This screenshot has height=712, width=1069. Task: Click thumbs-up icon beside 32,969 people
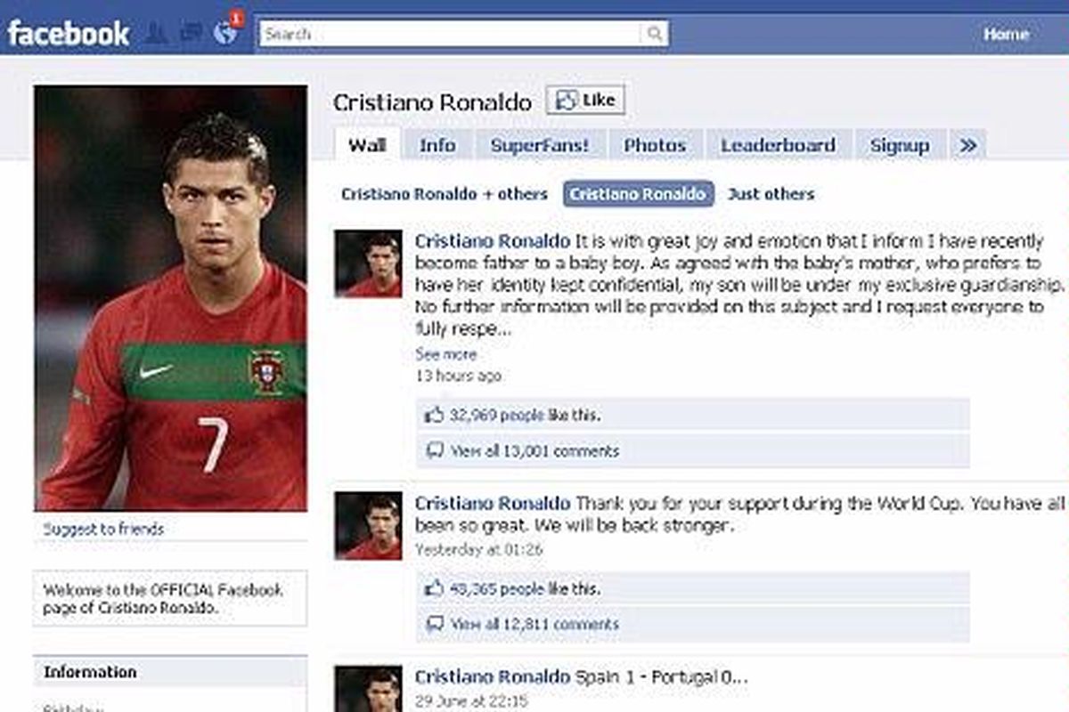point(434,415)
